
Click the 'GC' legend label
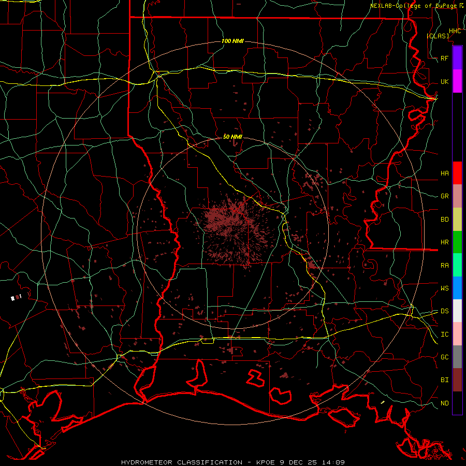pyautogui.click(x=444, y=357)
